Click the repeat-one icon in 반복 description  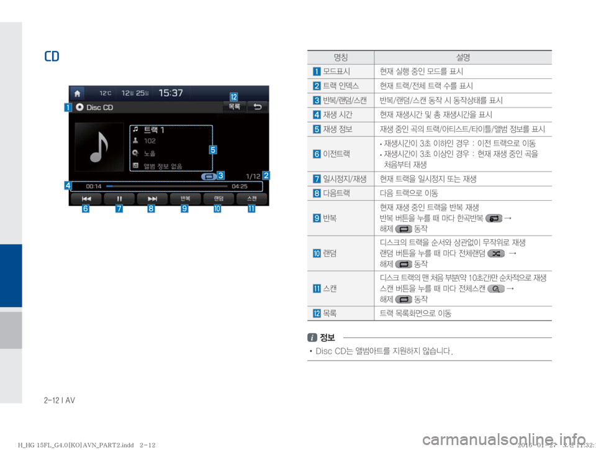(493, 219)
